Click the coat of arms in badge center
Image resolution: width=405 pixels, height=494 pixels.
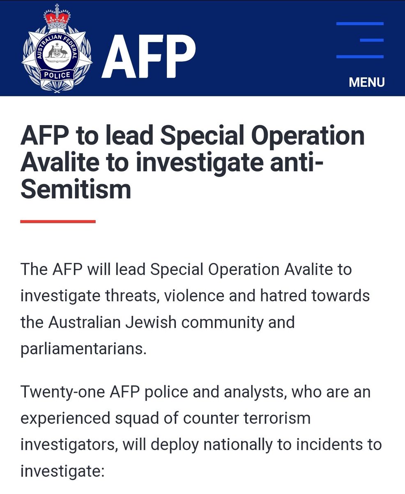coord(57,53)
